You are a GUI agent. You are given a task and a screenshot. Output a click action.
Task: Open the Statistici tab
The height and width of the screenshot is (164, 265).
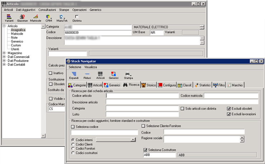(x=202, y=85)
